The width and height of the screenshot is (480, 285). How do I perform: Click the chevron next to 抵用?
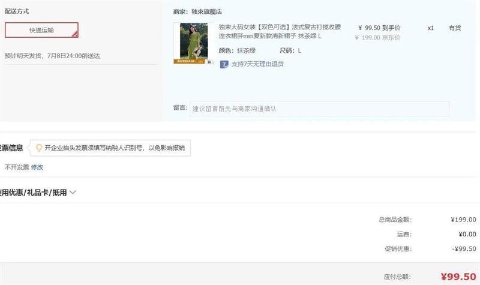tap(73, 193)
